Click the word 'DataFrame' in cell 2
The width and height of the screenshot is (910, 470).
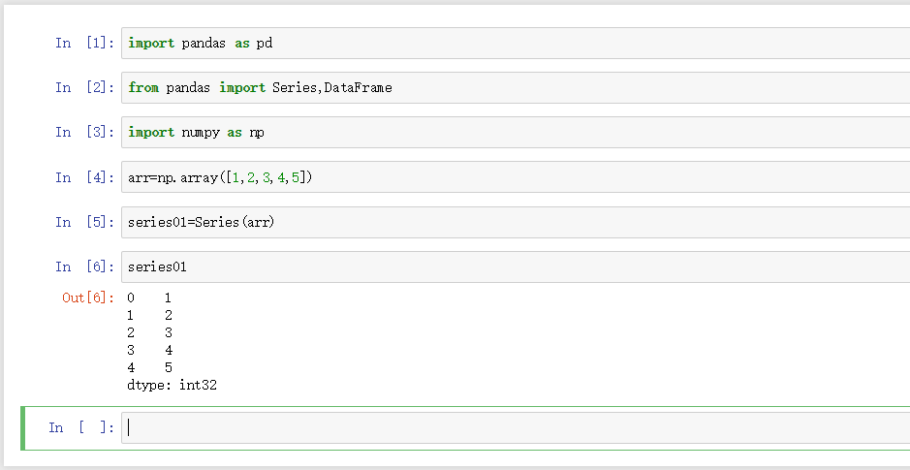tap(358, 87)
